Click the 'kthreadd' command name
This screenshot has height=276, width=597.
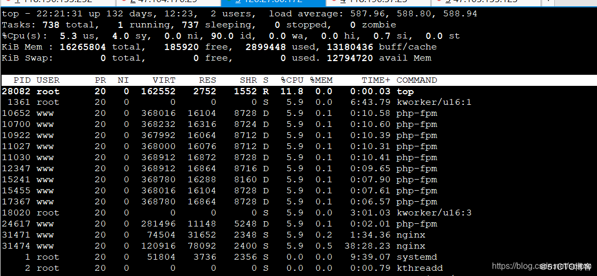[420, 268]
